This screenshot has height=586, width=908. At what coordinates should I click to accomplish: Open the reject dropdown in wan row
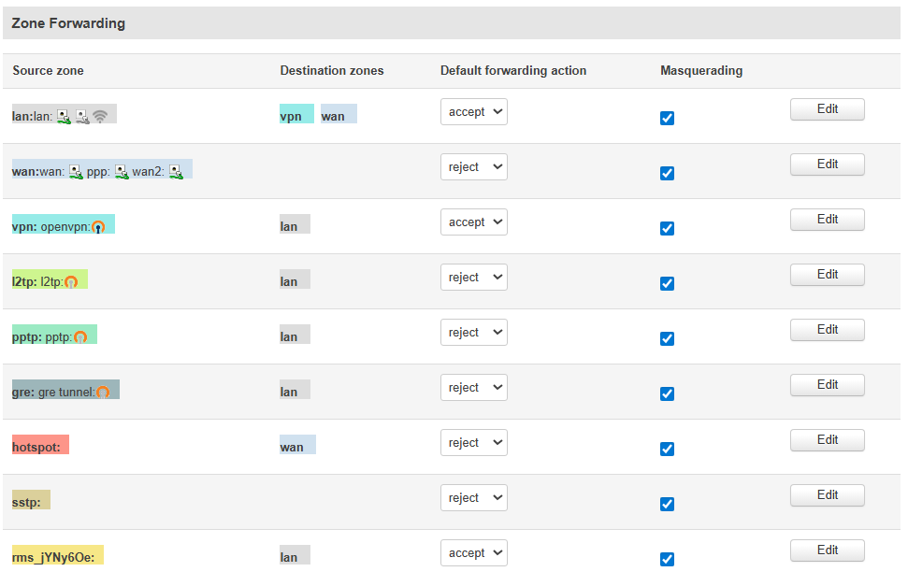coord(474,166)
